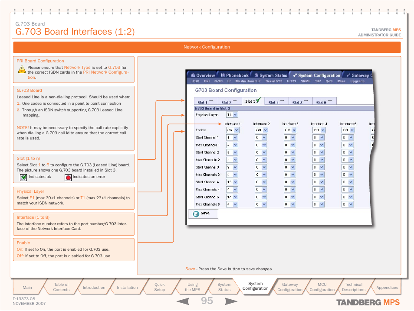414x311 pixels.
Task: Select the Slot 1 tab
Action: [206, 101]
